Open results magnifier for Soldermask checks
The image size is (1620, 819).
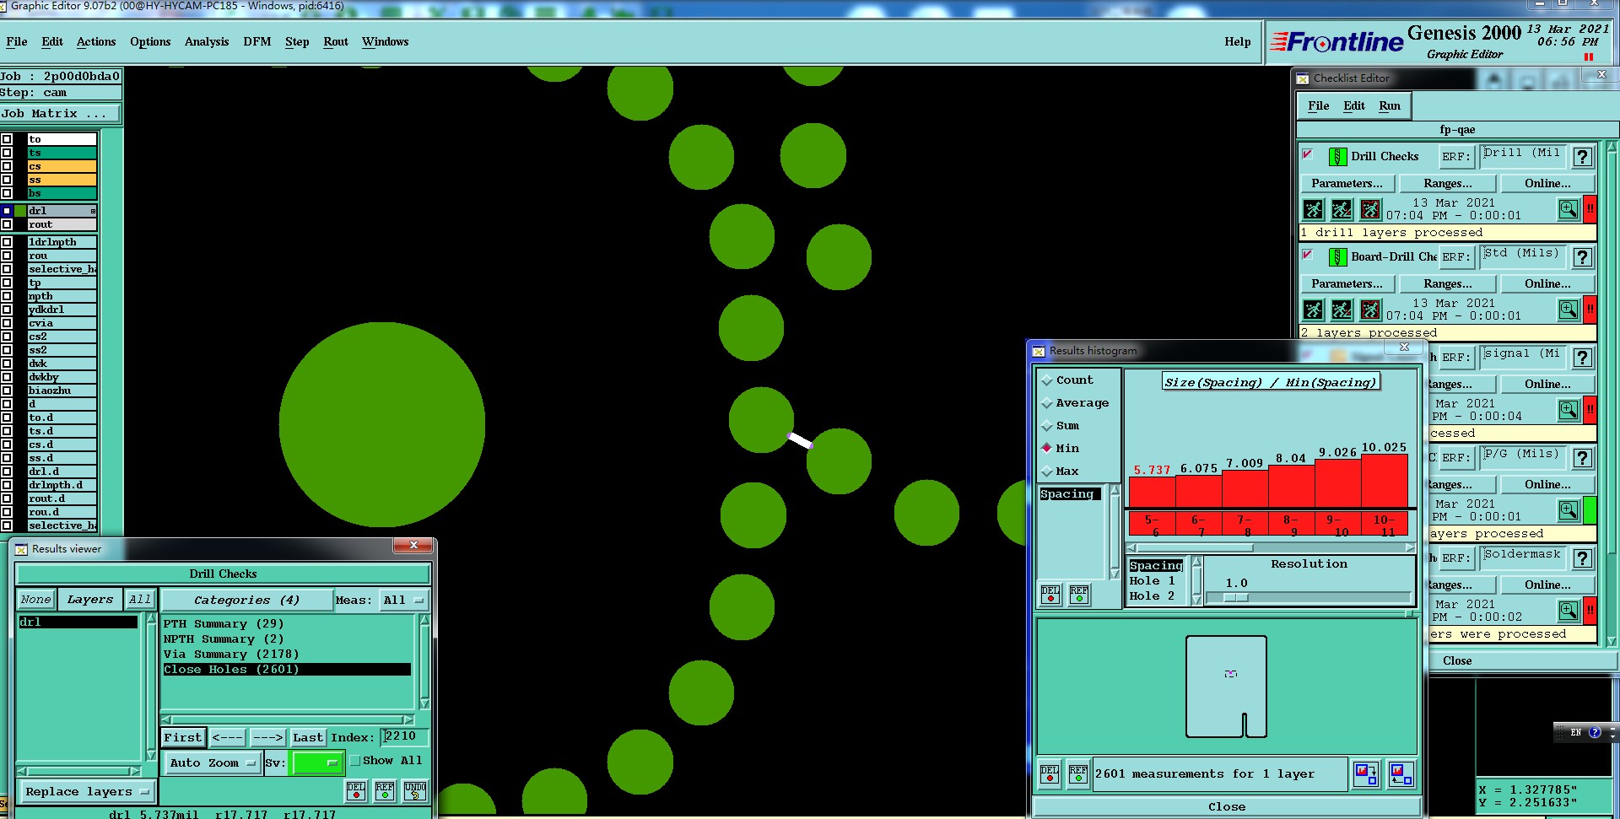click(x=1568, y=611)
